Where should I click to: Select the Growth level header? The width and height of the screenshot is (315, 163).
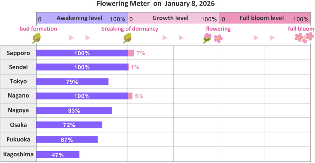(x=173, y=18)
